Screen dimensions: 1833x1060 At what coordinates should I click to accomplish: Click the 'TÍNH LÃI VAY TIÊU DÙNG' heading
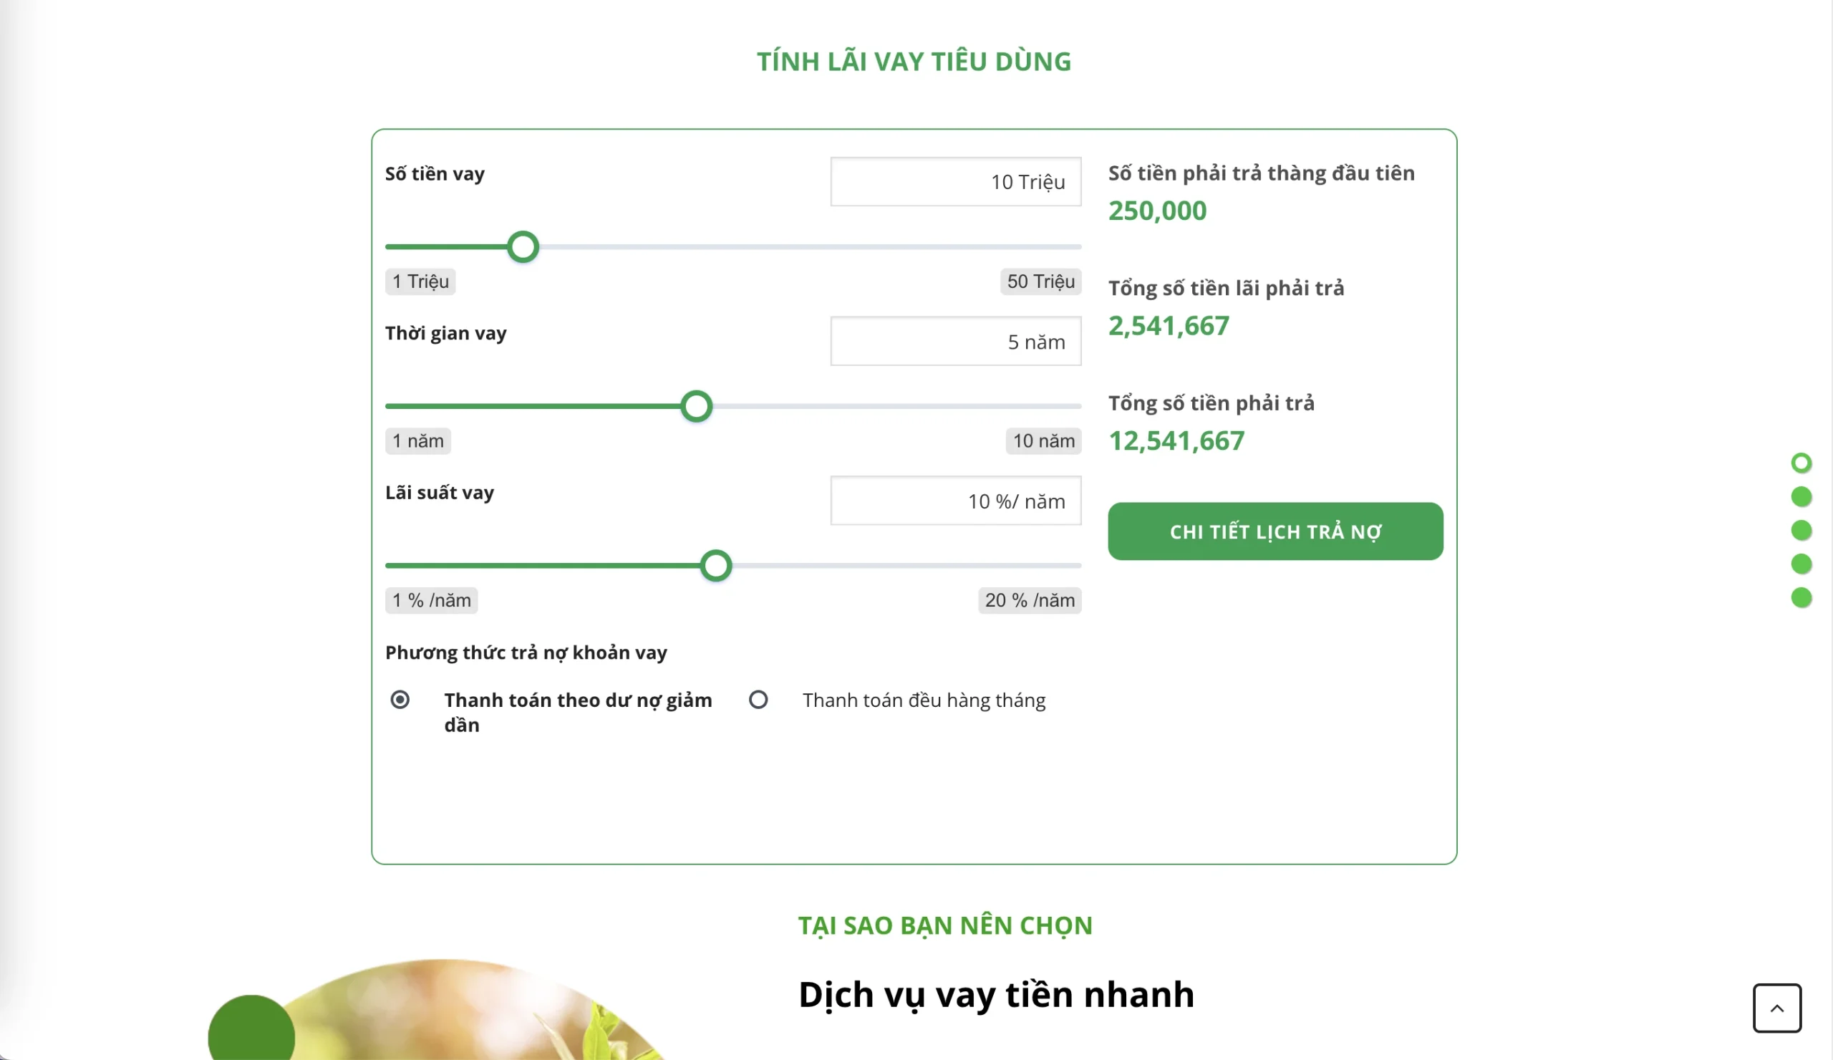[914, 61]
